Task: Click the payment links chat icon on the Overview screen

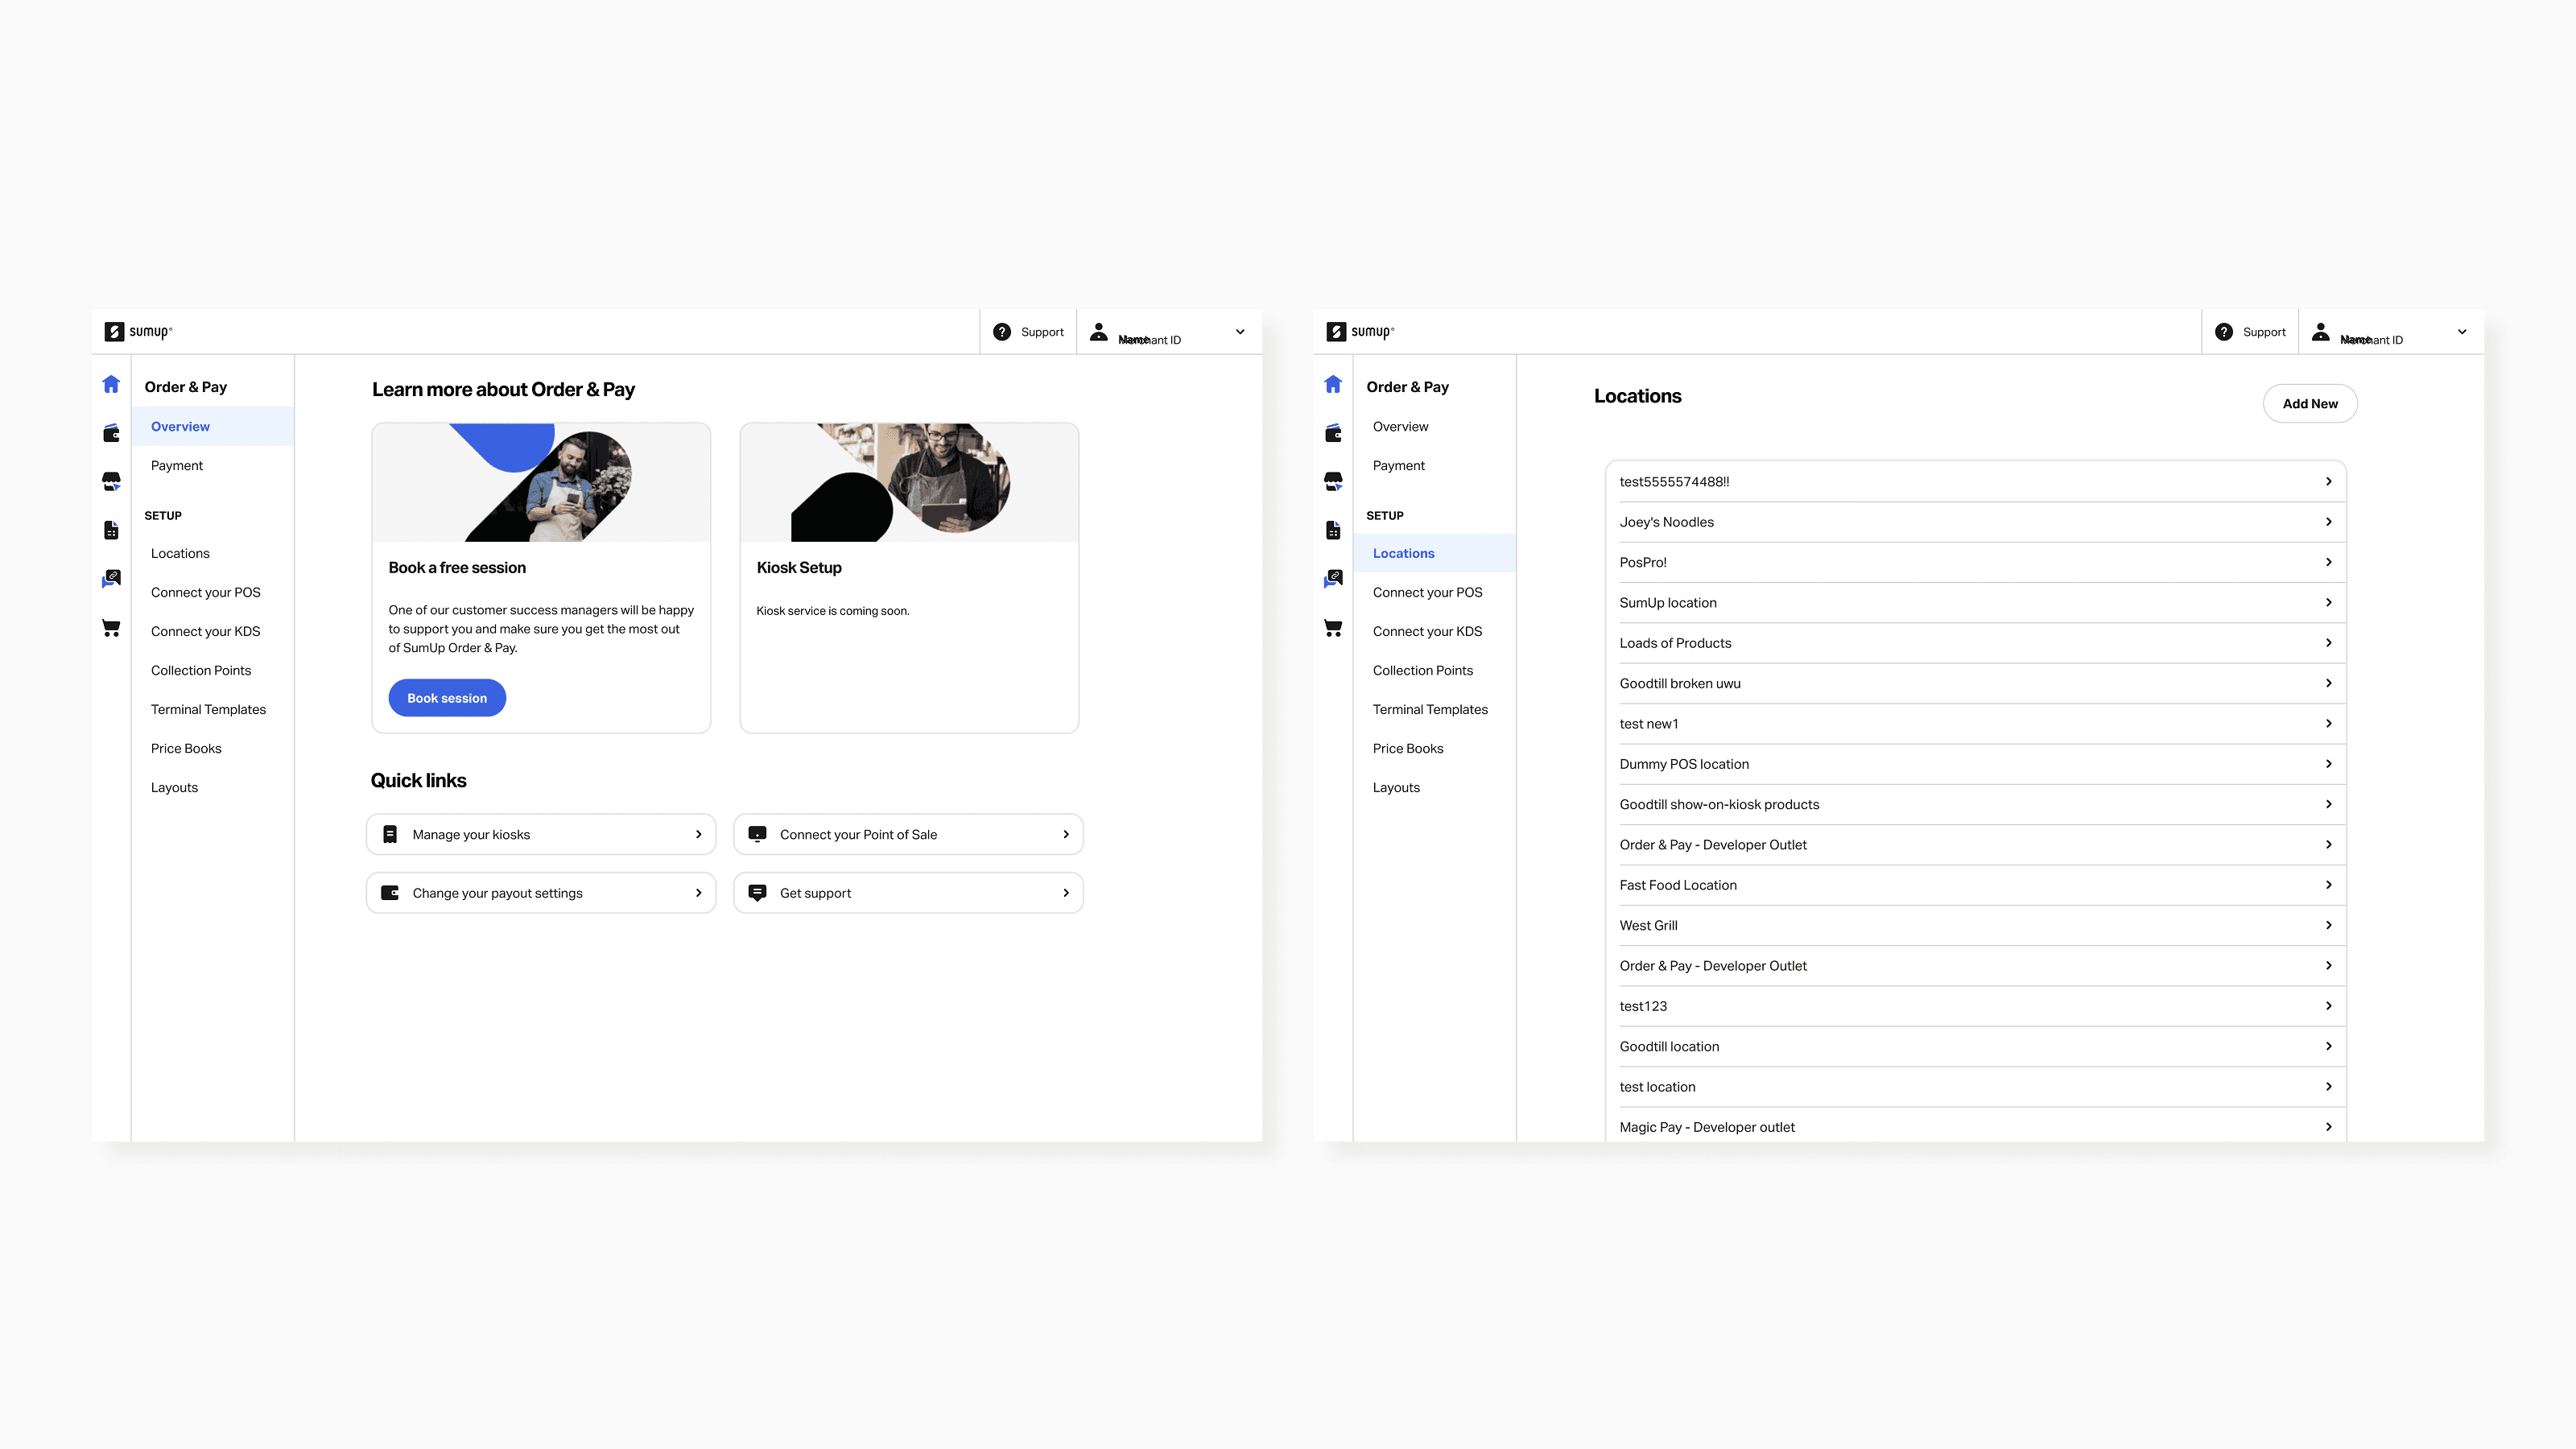Action: click(x=111, y=579)
